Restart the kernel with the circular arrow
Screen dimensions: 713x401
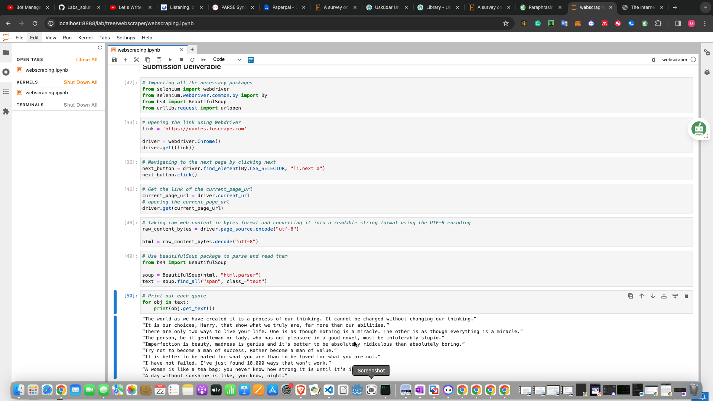click(192, 60)
